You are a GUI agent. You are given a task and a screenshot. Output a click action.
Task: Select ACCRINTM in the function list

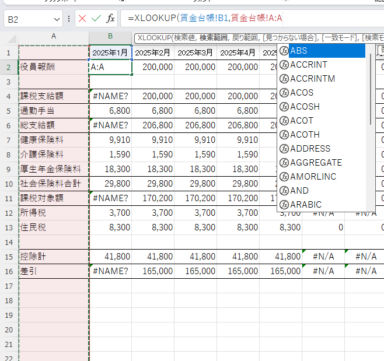(323, 79)
